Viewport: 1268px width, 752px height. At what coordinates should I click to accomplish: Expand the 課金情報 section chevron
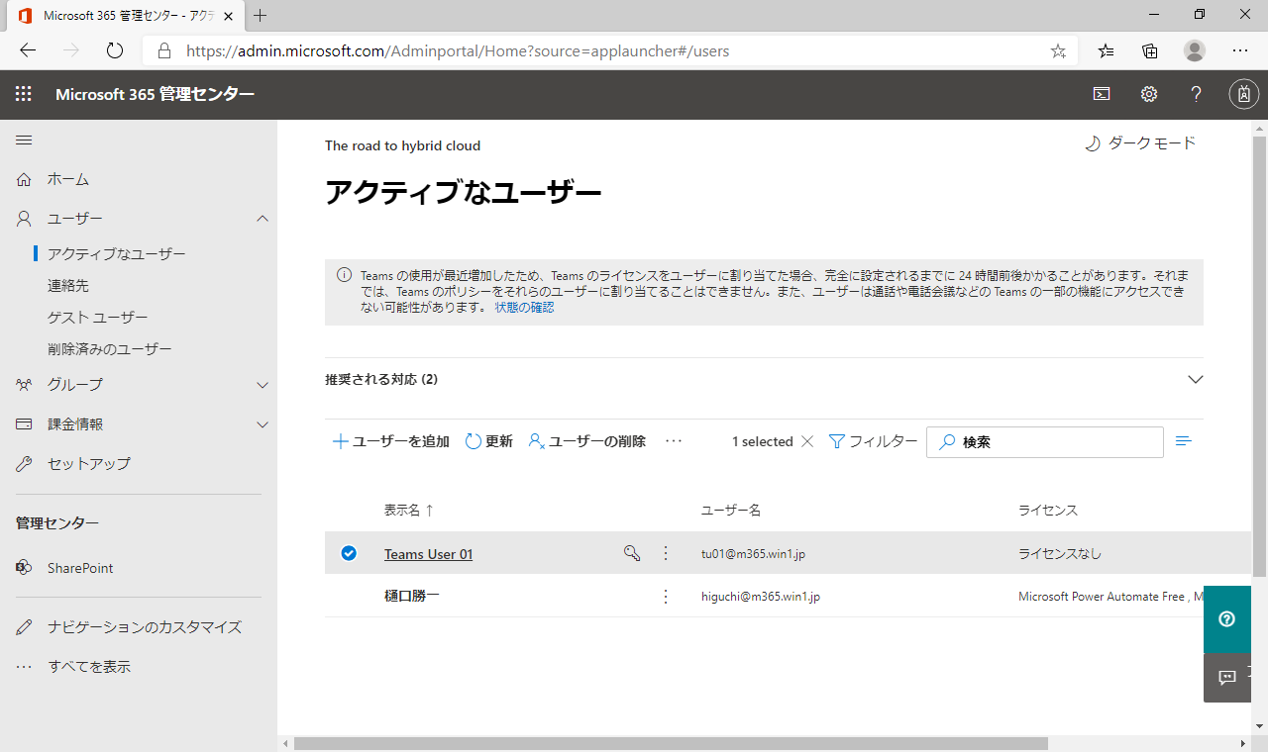coord(263,424)
